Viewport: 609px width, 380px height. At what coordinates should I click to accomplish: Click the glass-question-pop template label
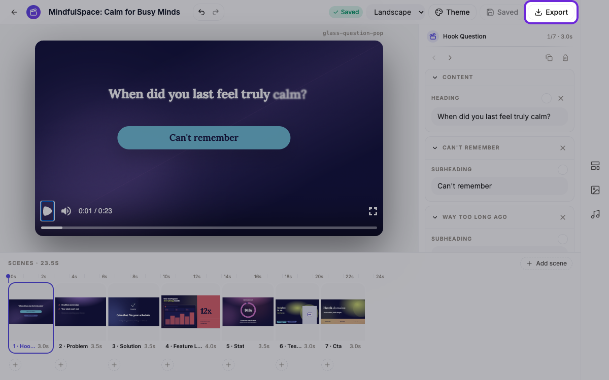(353, 33)
